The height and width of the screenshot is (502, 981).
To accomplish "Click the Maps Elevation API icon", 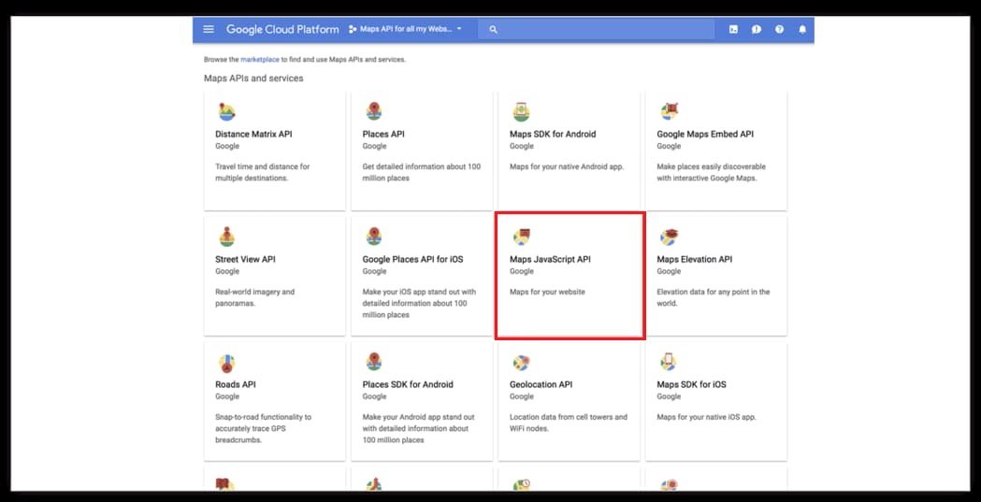I will [669, 237].
